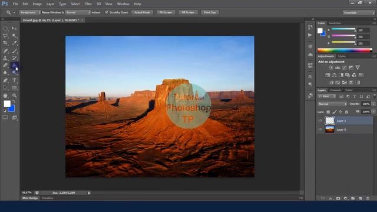Screen dimensions: 377x212
Task: Hide Layer 1 using its eye icon
Action: click(320, 121)
